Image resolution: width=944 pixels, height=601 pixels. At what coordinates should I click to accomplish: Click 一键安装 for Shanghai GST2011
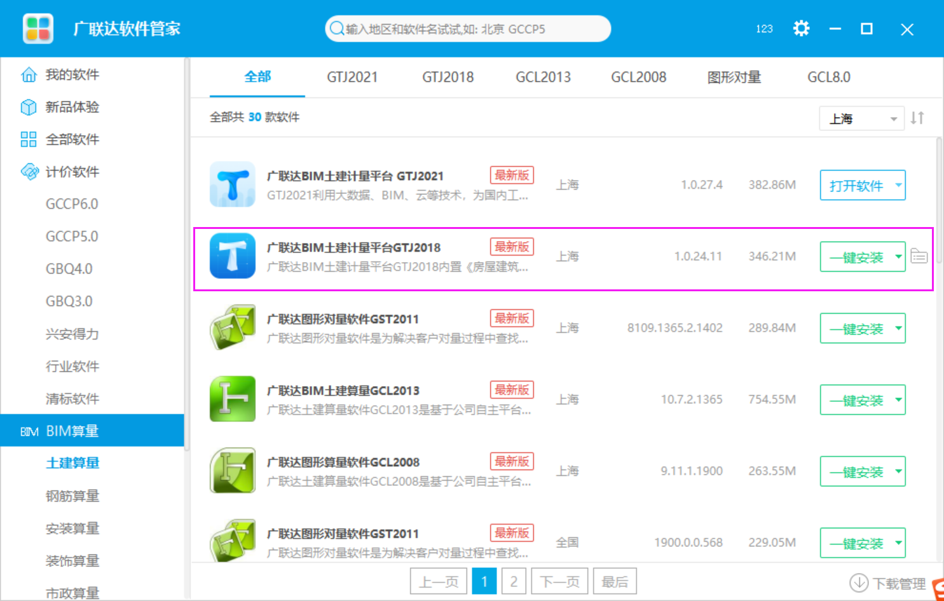(x=856, y=328)
